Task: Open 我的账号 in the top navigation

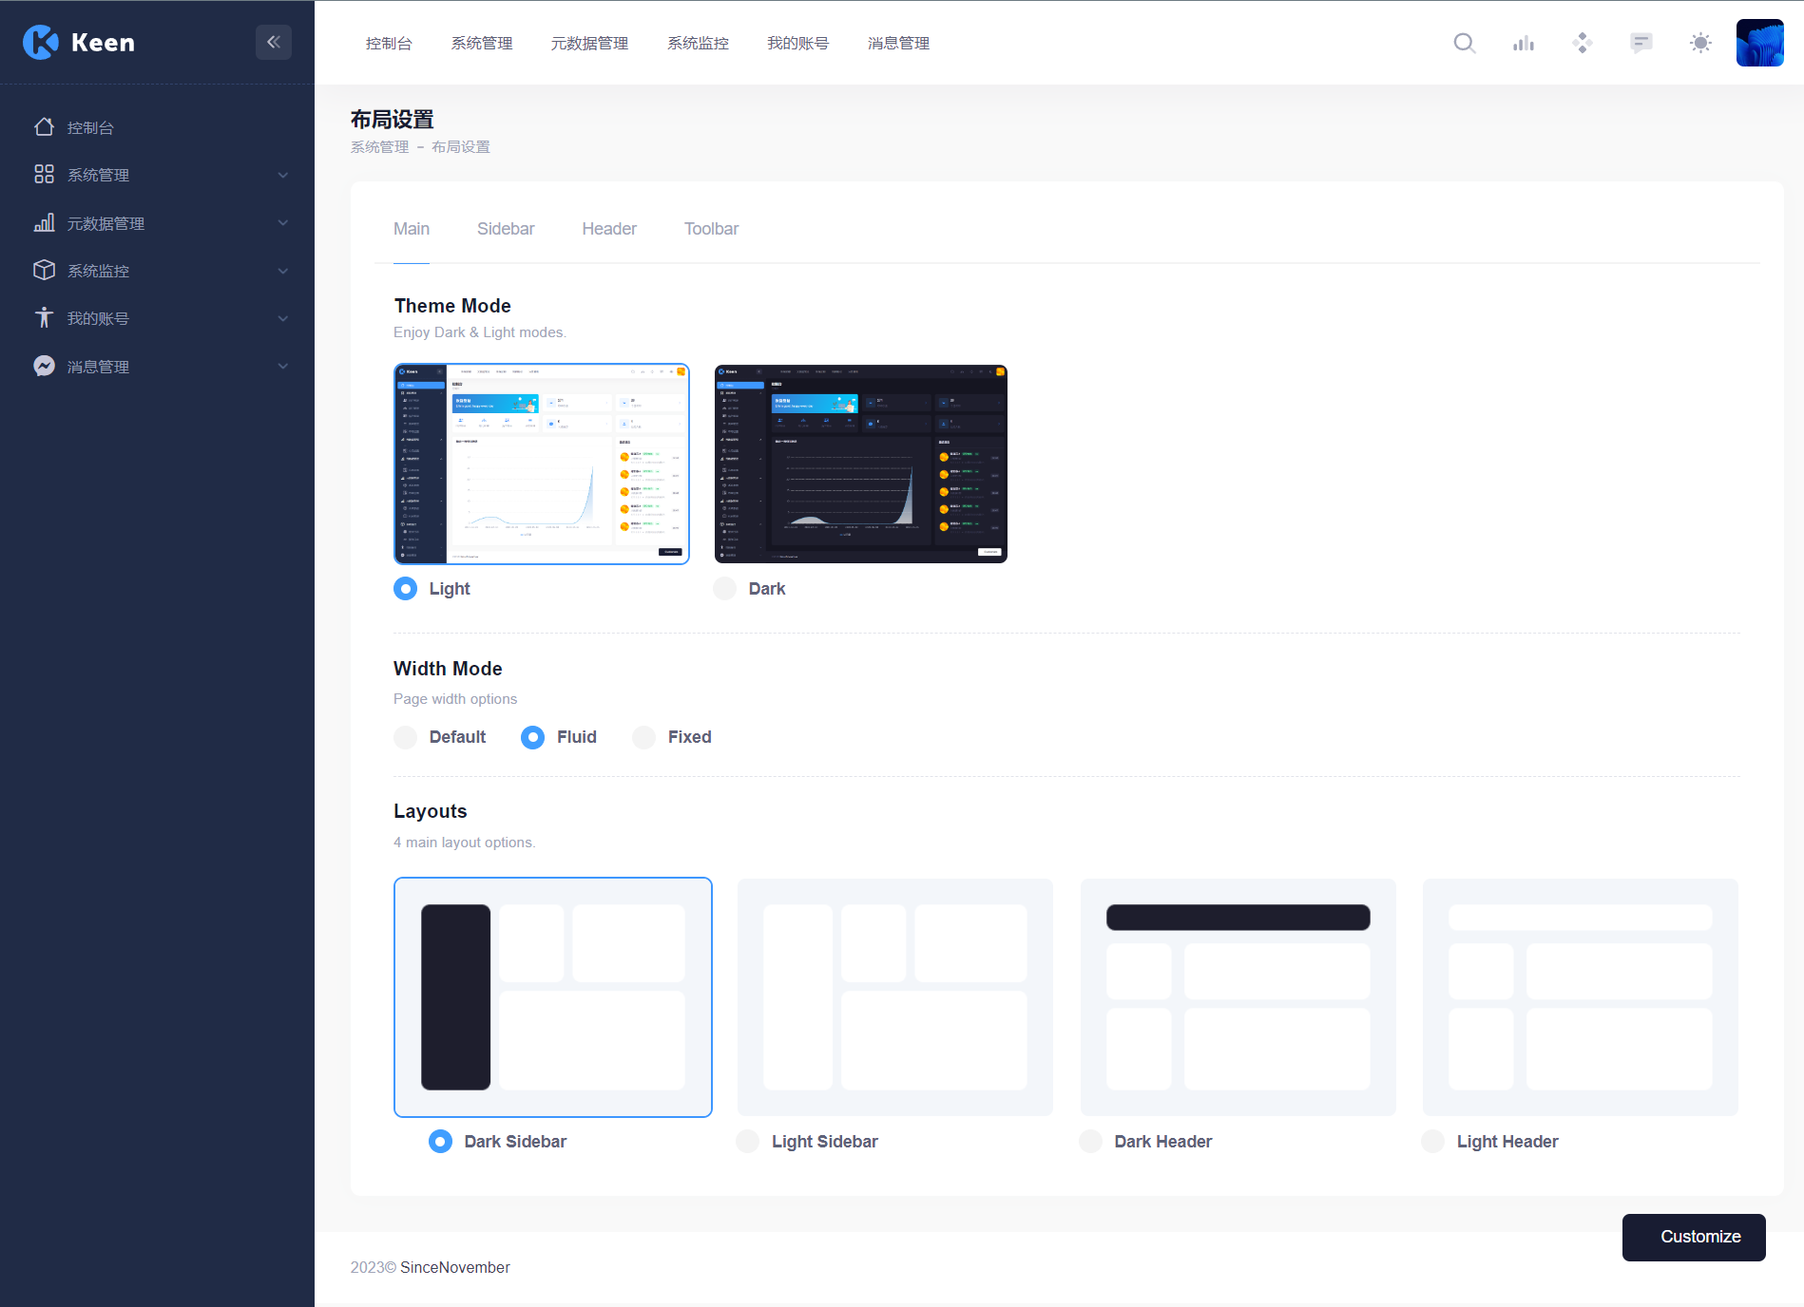Action: point(798,43)
